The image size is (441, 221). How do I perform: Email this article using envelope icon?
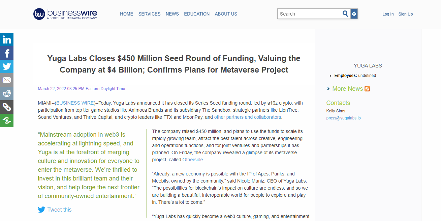click(x=7, y=80)
